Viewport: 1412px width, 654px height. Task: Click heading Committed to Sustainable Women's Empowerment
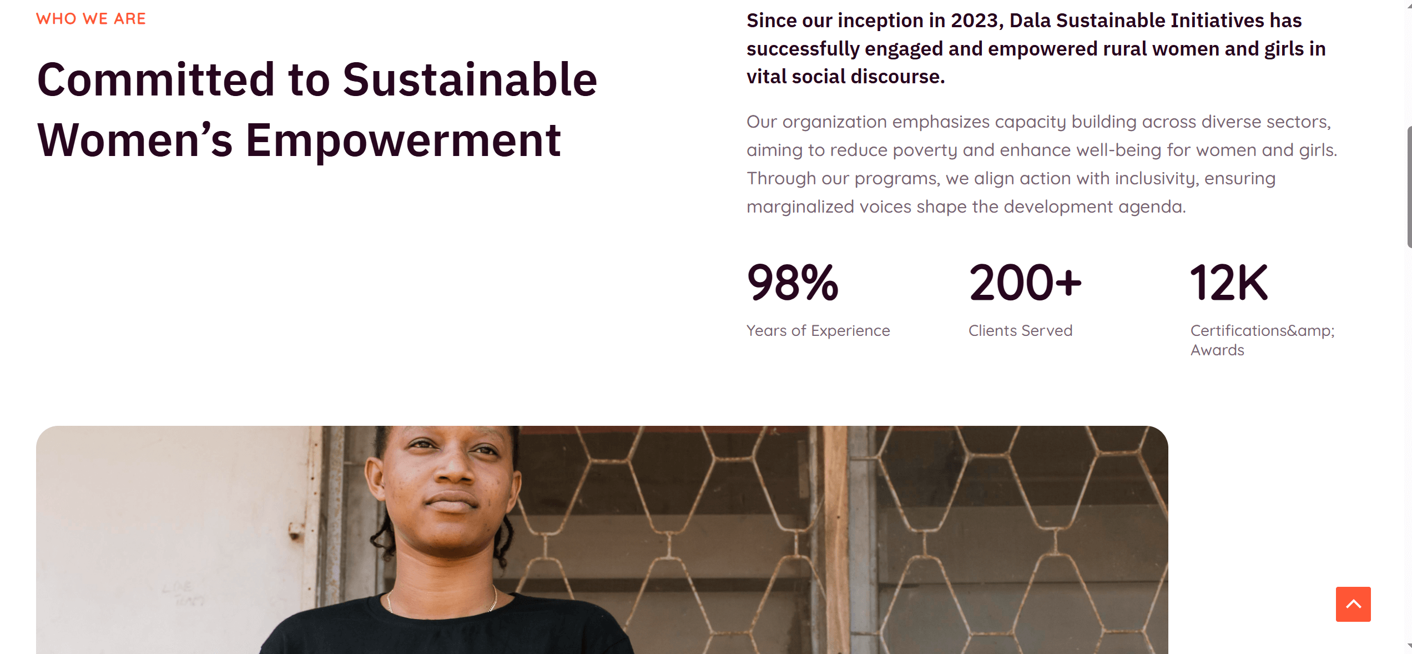tap(317, 109)
